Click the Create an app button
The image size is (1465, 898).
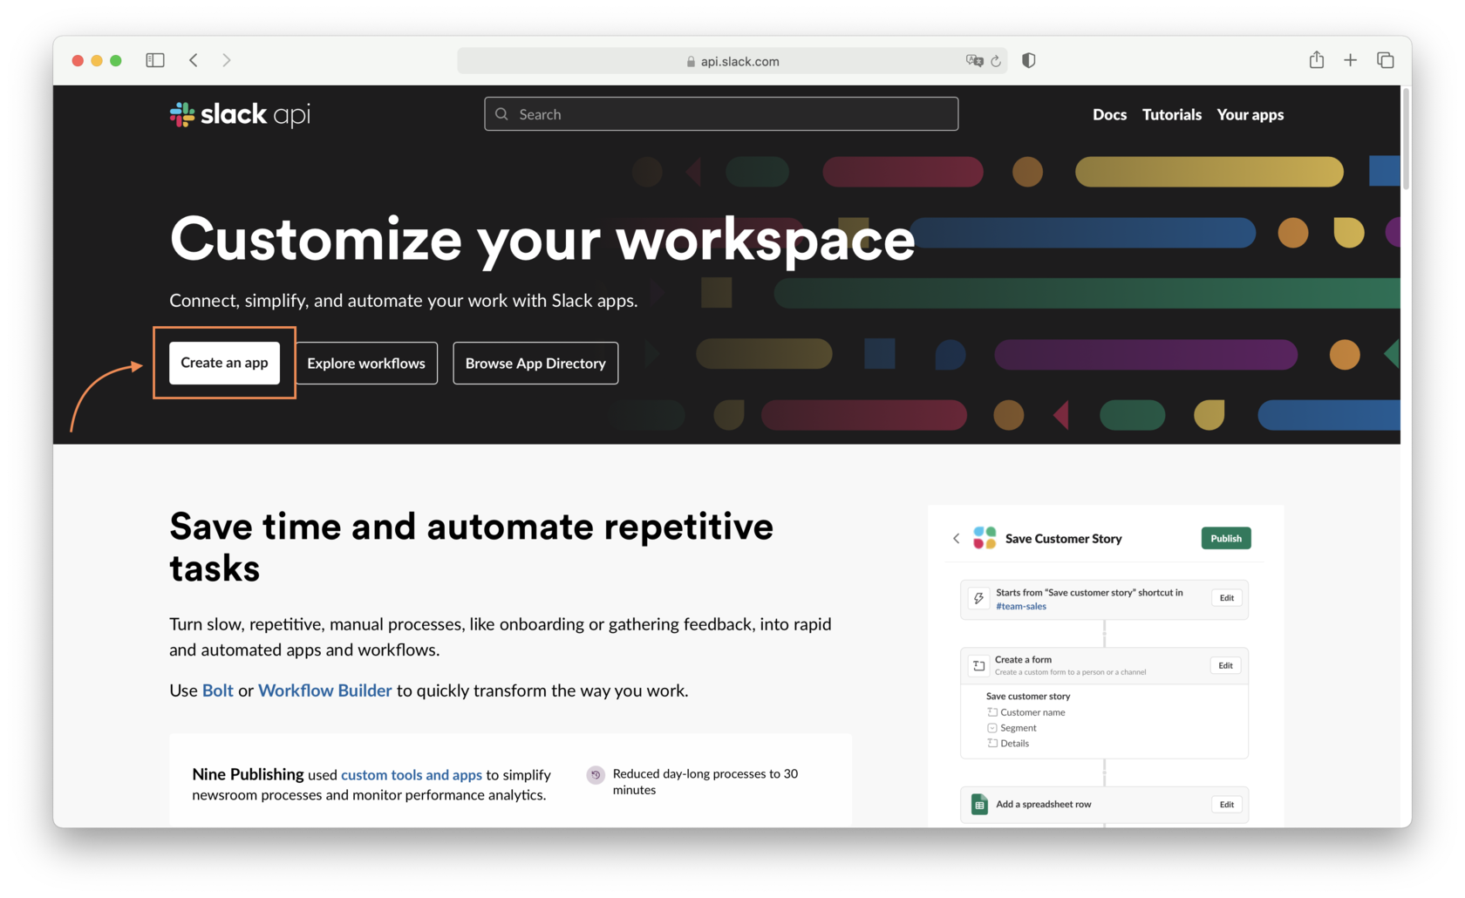tap(224, 363)
